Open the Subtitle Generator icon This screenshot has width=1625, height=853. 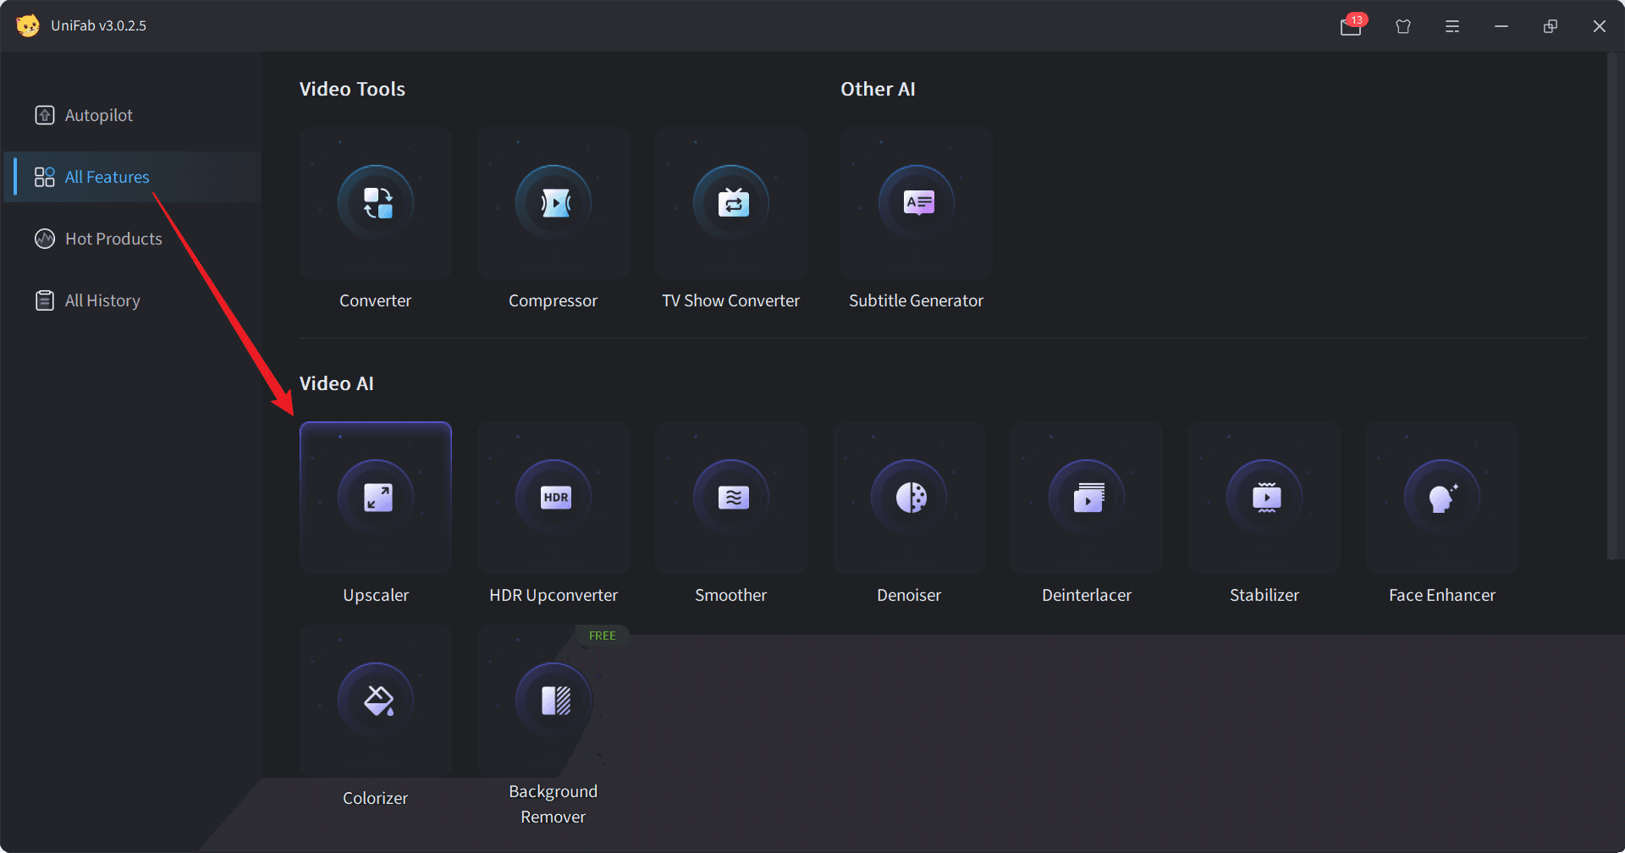[917, 203]
